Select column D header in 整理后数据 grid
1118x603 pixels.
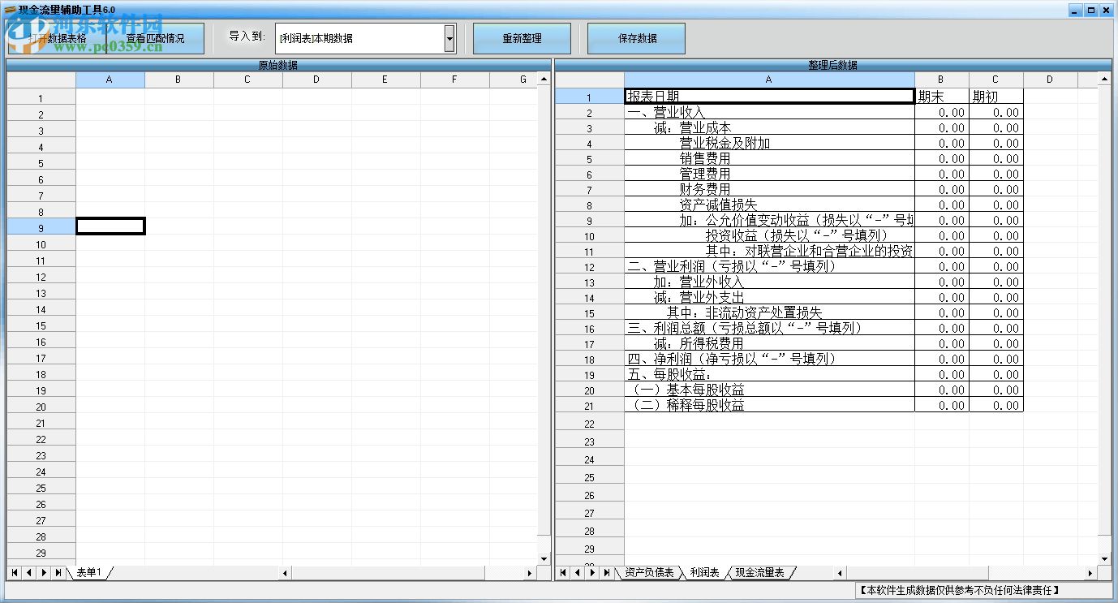pyautogui.click(x=1050, y=80)
